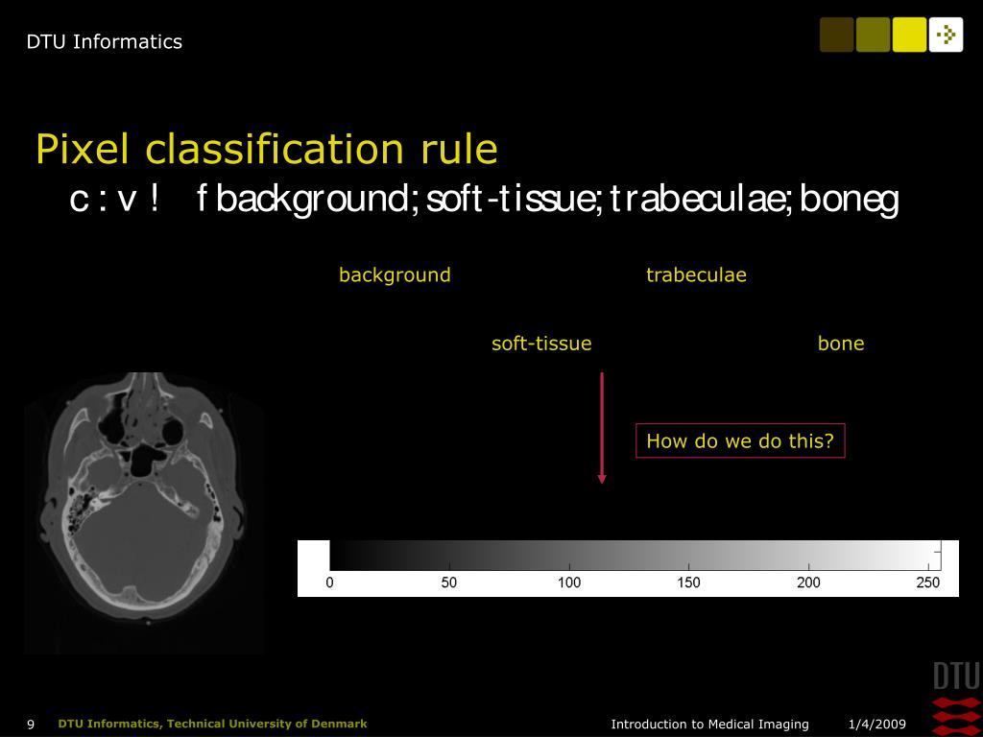Click the grayscale intensity colorbar
Image resolution: width=983 pixels, height=737 pixels.
(x=628, y=568)
